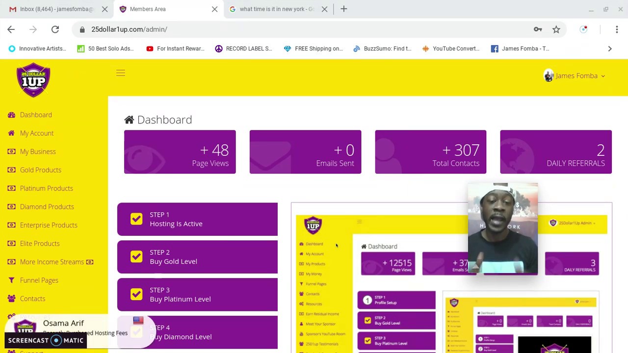Viewport: 628px width, 353px height.
Task: Open the Innovative Artists bookmark
Action: pyautogui.click(x=37, y=49)
